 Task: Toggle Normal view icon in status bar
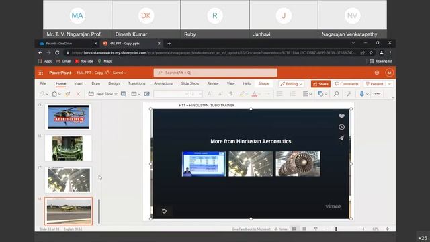(x=294, y=229)
